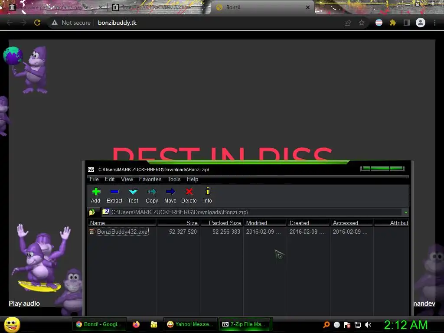Image resolution: width=444 pixels, height=333 pixels.
Task: Open the Help menu in 7-Zip
Action: pyautogui.click(x=192, y=179)
